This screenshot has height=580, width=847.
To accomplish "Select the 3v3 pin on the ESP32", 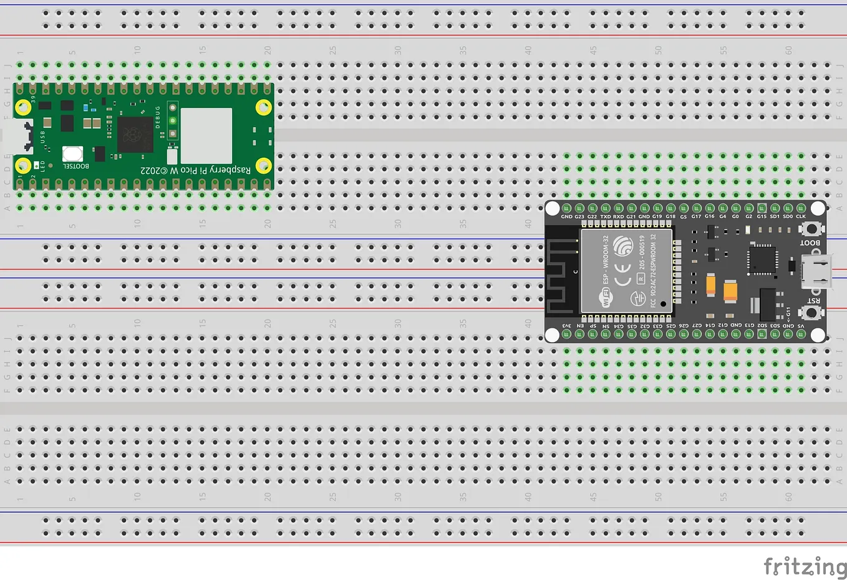I will [566, 334].
